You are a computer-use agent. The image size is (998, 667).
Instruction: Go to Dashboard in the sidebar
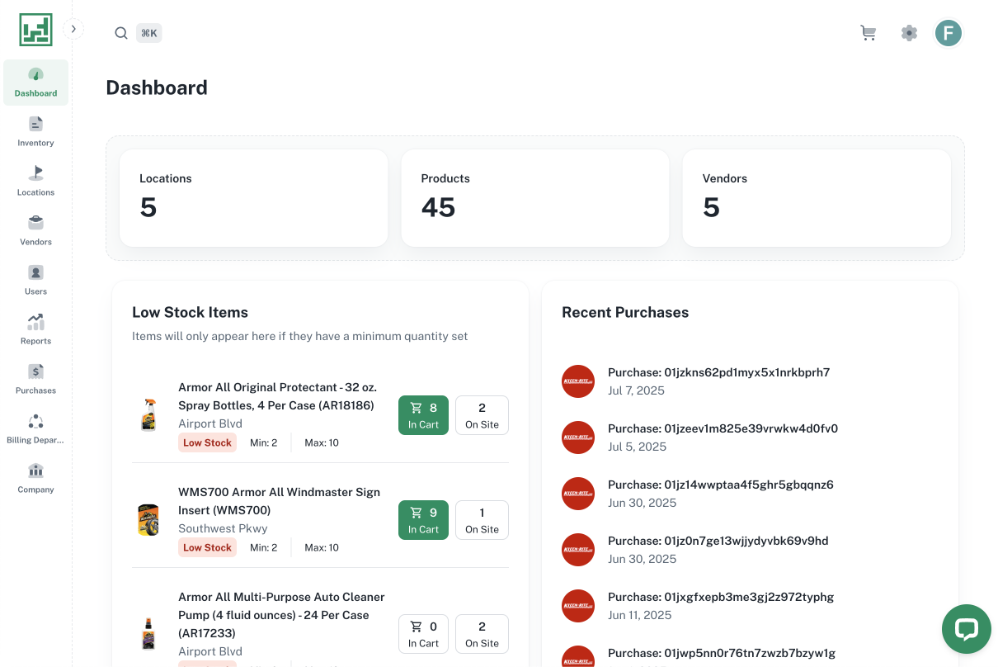[35, 83]
